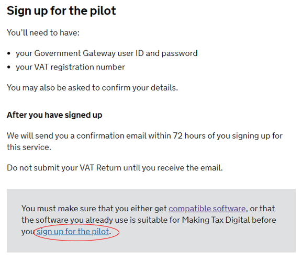302x262 pixels.
Task: Click the bullet dot before Government Gateway item
Action: pyautogui.click(x=9, y=53)
